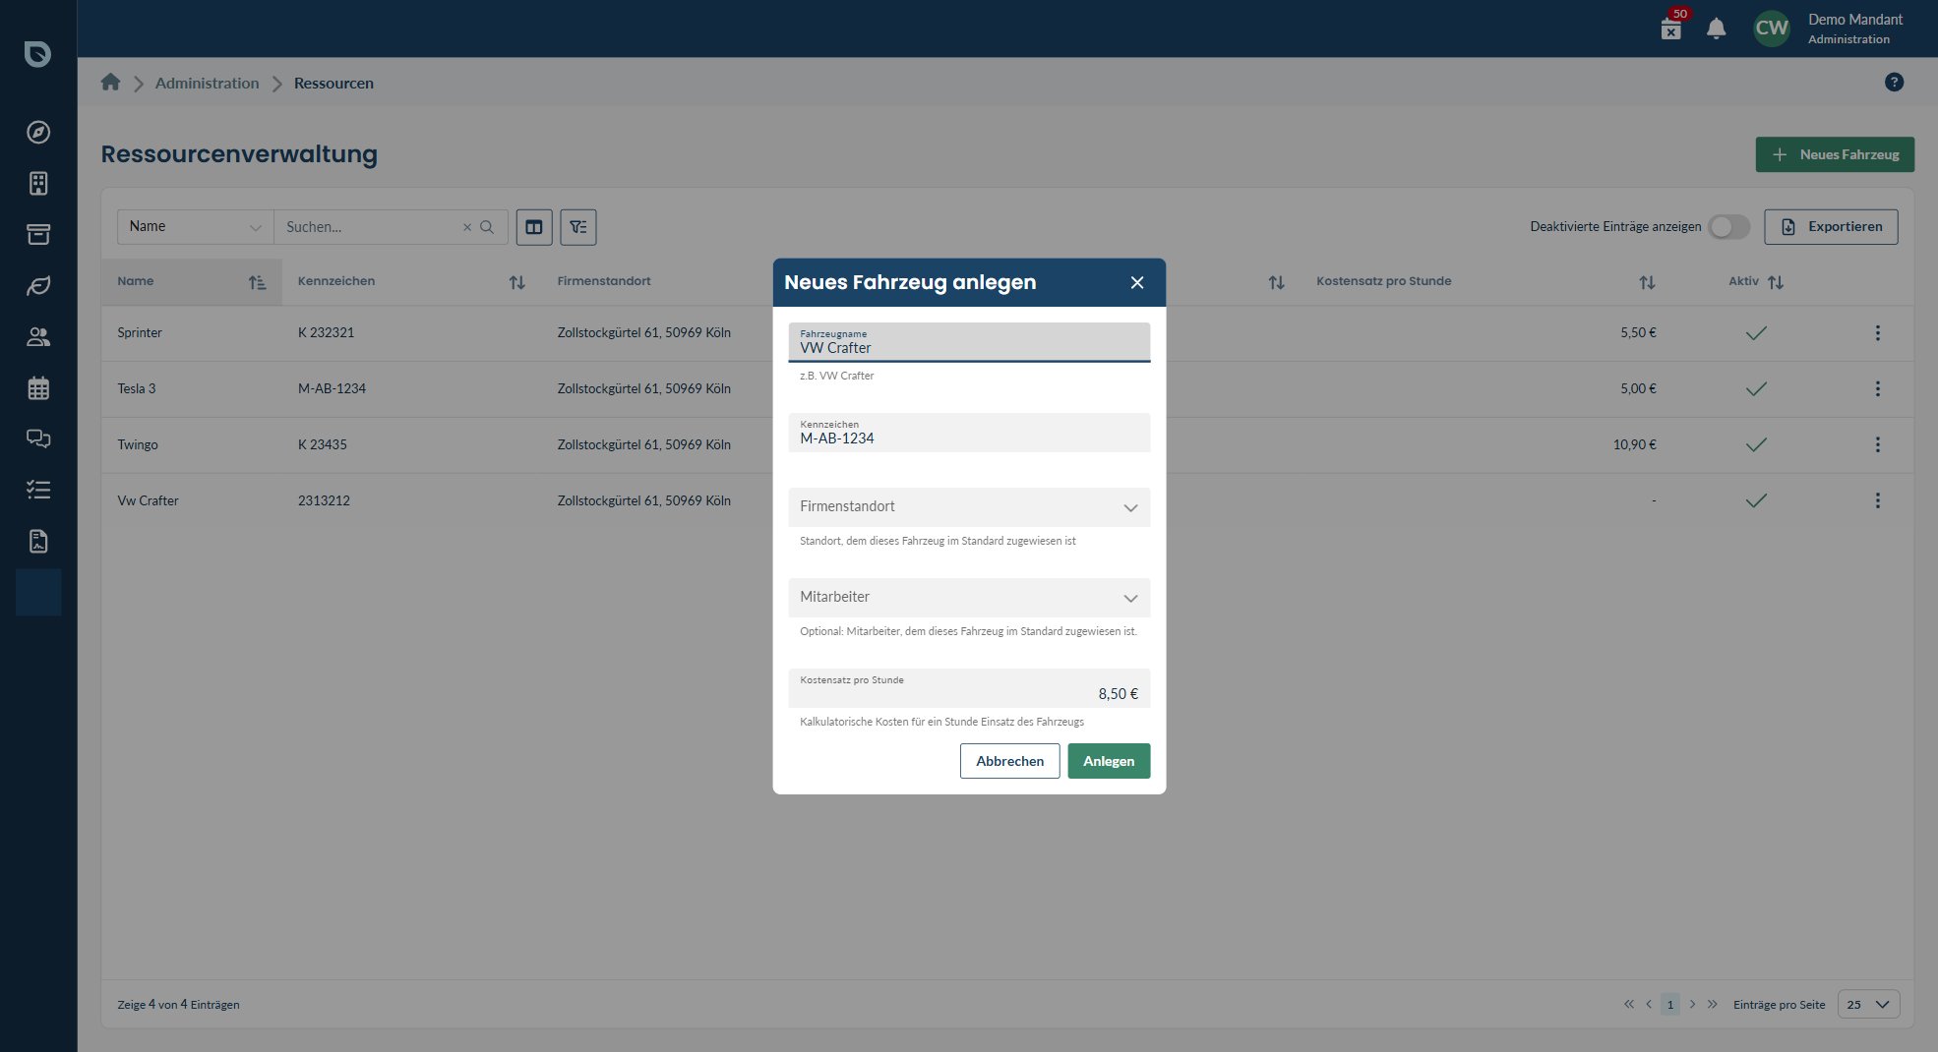Open the notifications bell
Viewport: 1938px width, 1052px height.
pyautogui.click(x=1716, y=29)
